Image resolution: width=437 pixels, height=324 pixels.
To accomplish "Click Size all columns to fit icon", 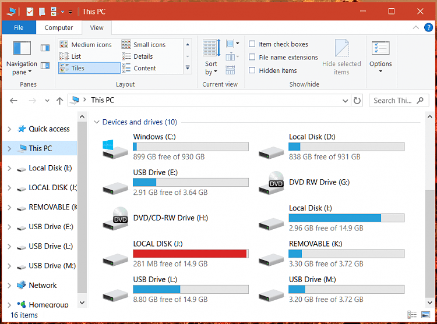I will [x=230, y=70].
